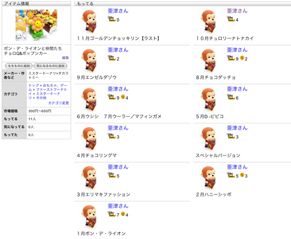Click the surprised face icon on 1月ポン・デ・ライオン entry
The height and width of the screenshot is (239, 291).
tap(123, 214)
